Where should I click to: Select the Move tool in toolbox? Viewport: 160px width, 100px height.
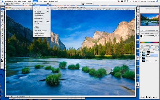(x=2, y=12)
